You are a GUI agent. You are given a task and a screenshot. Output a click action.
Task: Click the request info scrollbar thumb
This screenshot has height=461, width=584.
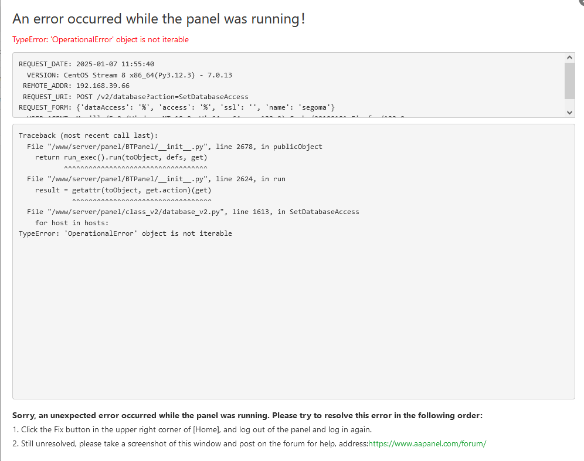click(569, 80)
